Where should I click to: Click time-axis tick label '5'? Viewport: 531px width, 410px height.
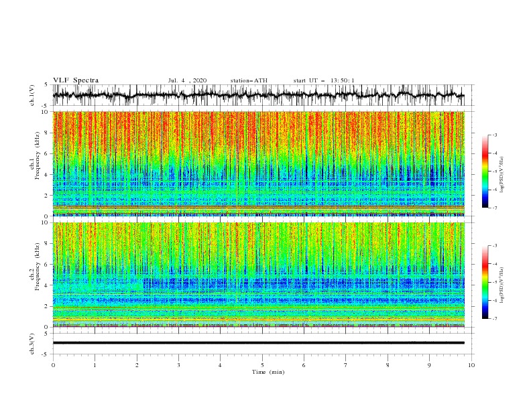click(262, 365)
